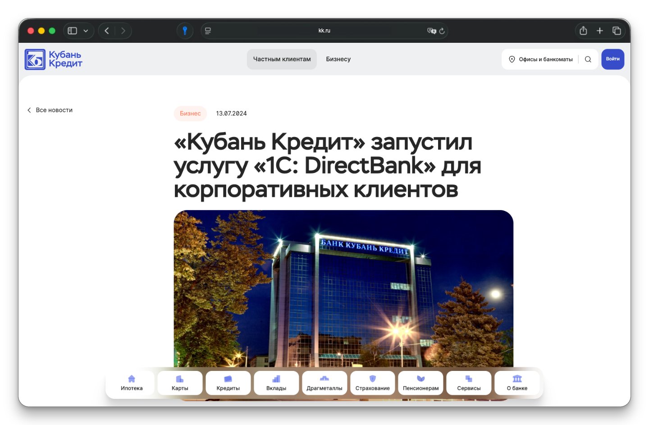Open Офисы и банкоматы

[541, 59]
